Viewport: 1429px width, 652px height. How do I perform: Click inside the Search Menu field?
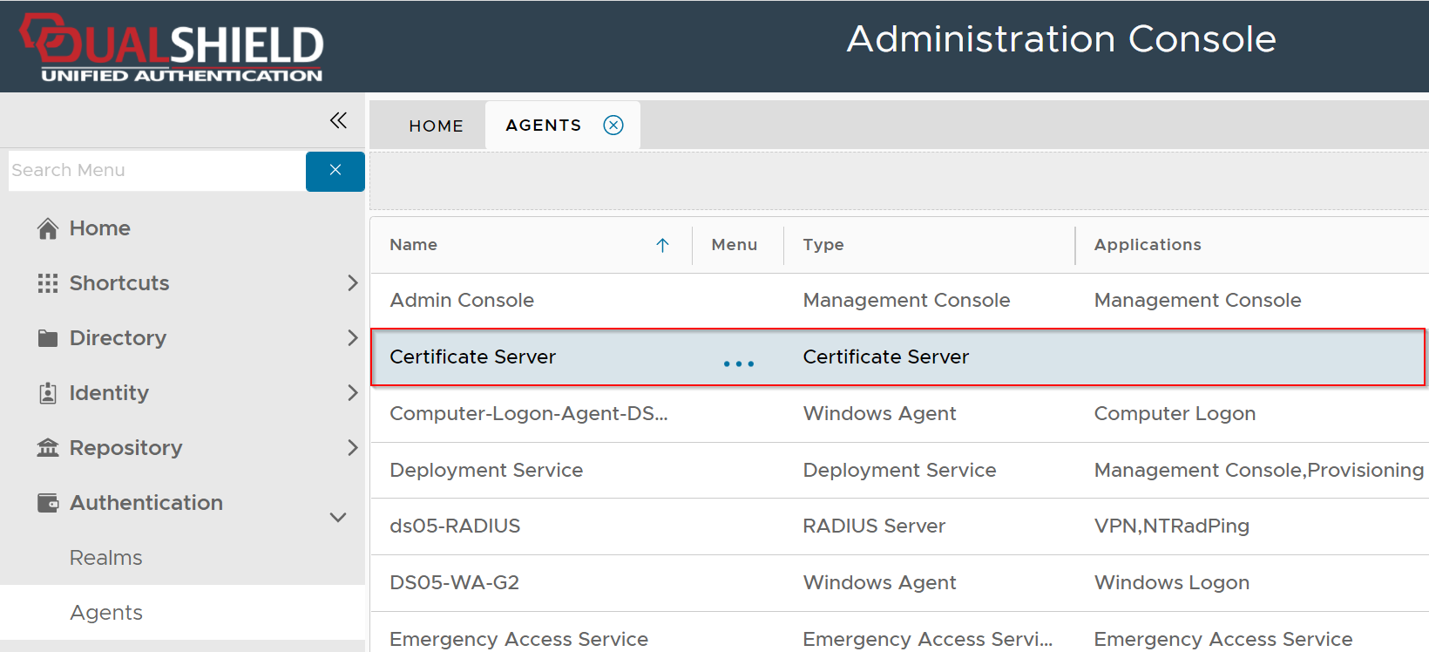(x=157, y=171)
